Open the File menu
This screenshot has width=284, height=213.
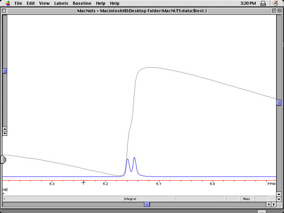(18, 4)
